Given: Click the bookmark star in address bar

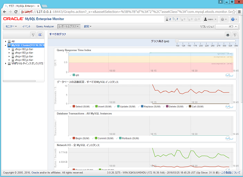Looking at the screenshot, I should coord(234,12).
